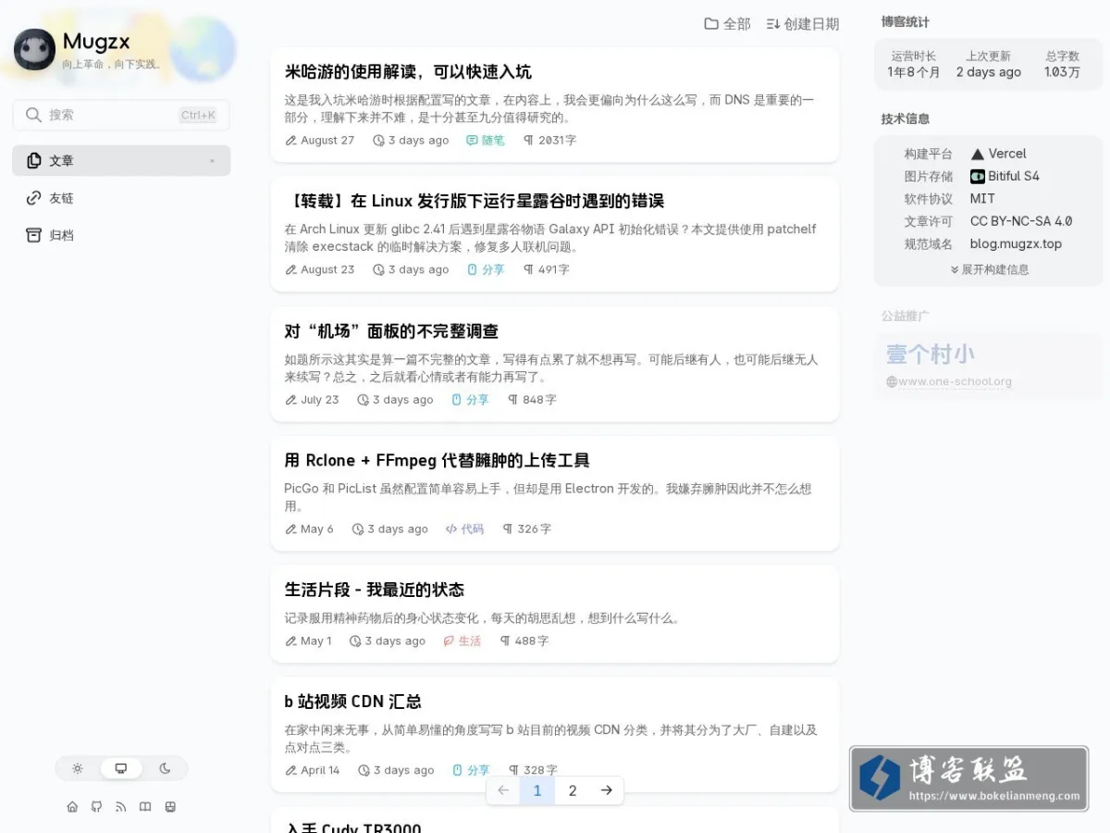The height and width of the screenshot is (833, 1110).
Task: Click the 2 days ago 上次更新 value
Action: point(989,72)
